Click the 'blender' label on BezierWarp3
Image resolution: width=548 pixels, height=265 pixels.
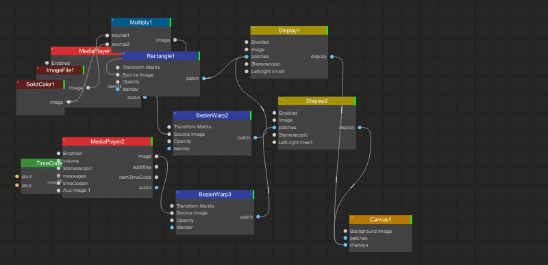pos(184,227)
